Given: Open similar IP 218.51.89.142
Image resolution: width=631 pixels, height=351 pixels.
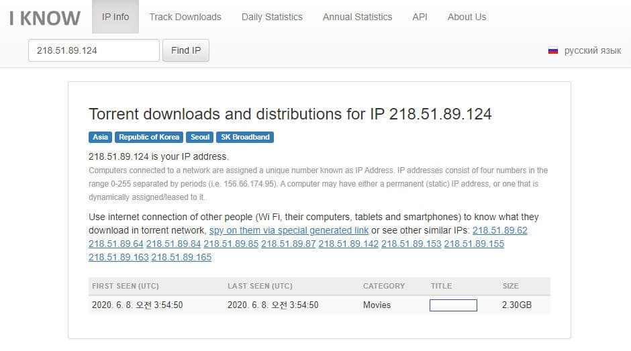Looking at the screenshot, I should (348, 244).
